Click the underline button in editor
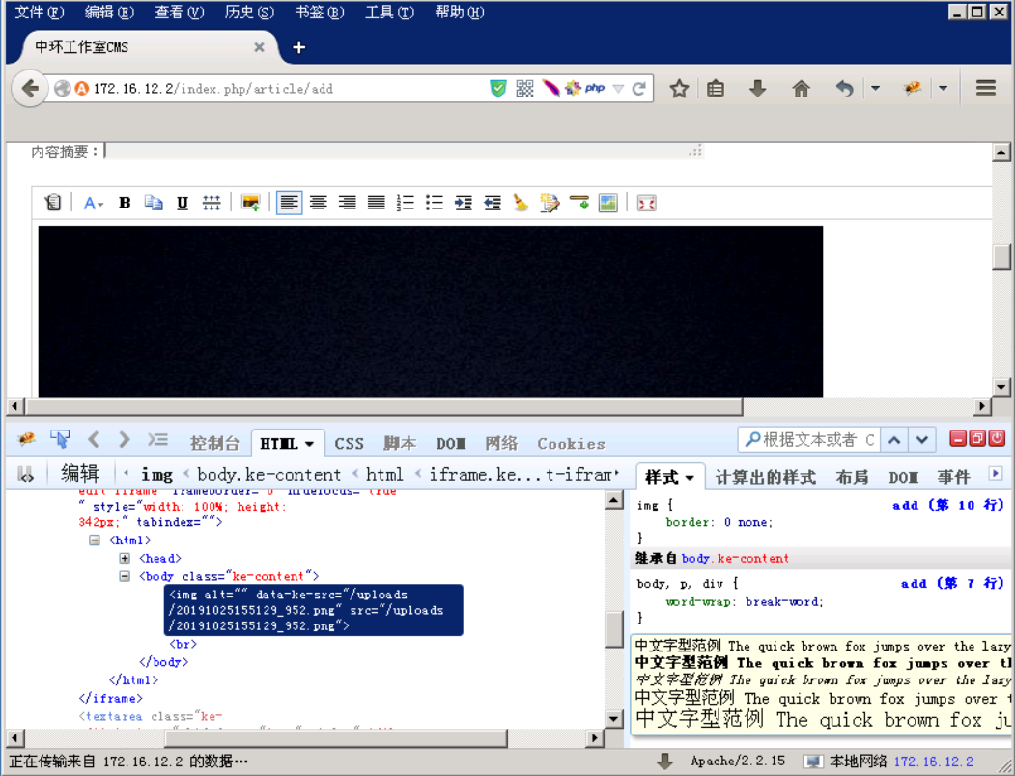This screenshot has height=776, width=1015. (x=183, y=203)
